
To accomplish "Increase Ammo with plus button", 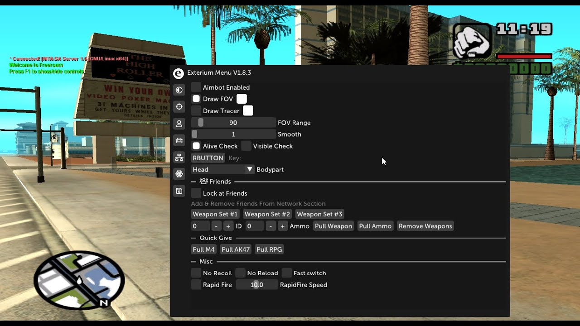I will (282, 226).
